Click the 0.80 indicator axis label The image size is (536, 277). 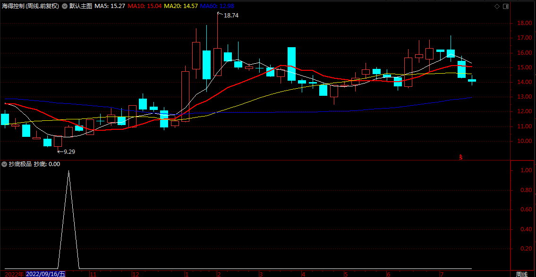[x=526, y=190]
